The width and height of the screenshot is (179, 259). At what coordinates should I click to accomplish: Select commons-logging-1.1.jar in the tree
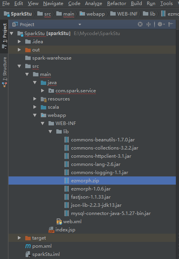pyautogui.click(x=99, y=173)
